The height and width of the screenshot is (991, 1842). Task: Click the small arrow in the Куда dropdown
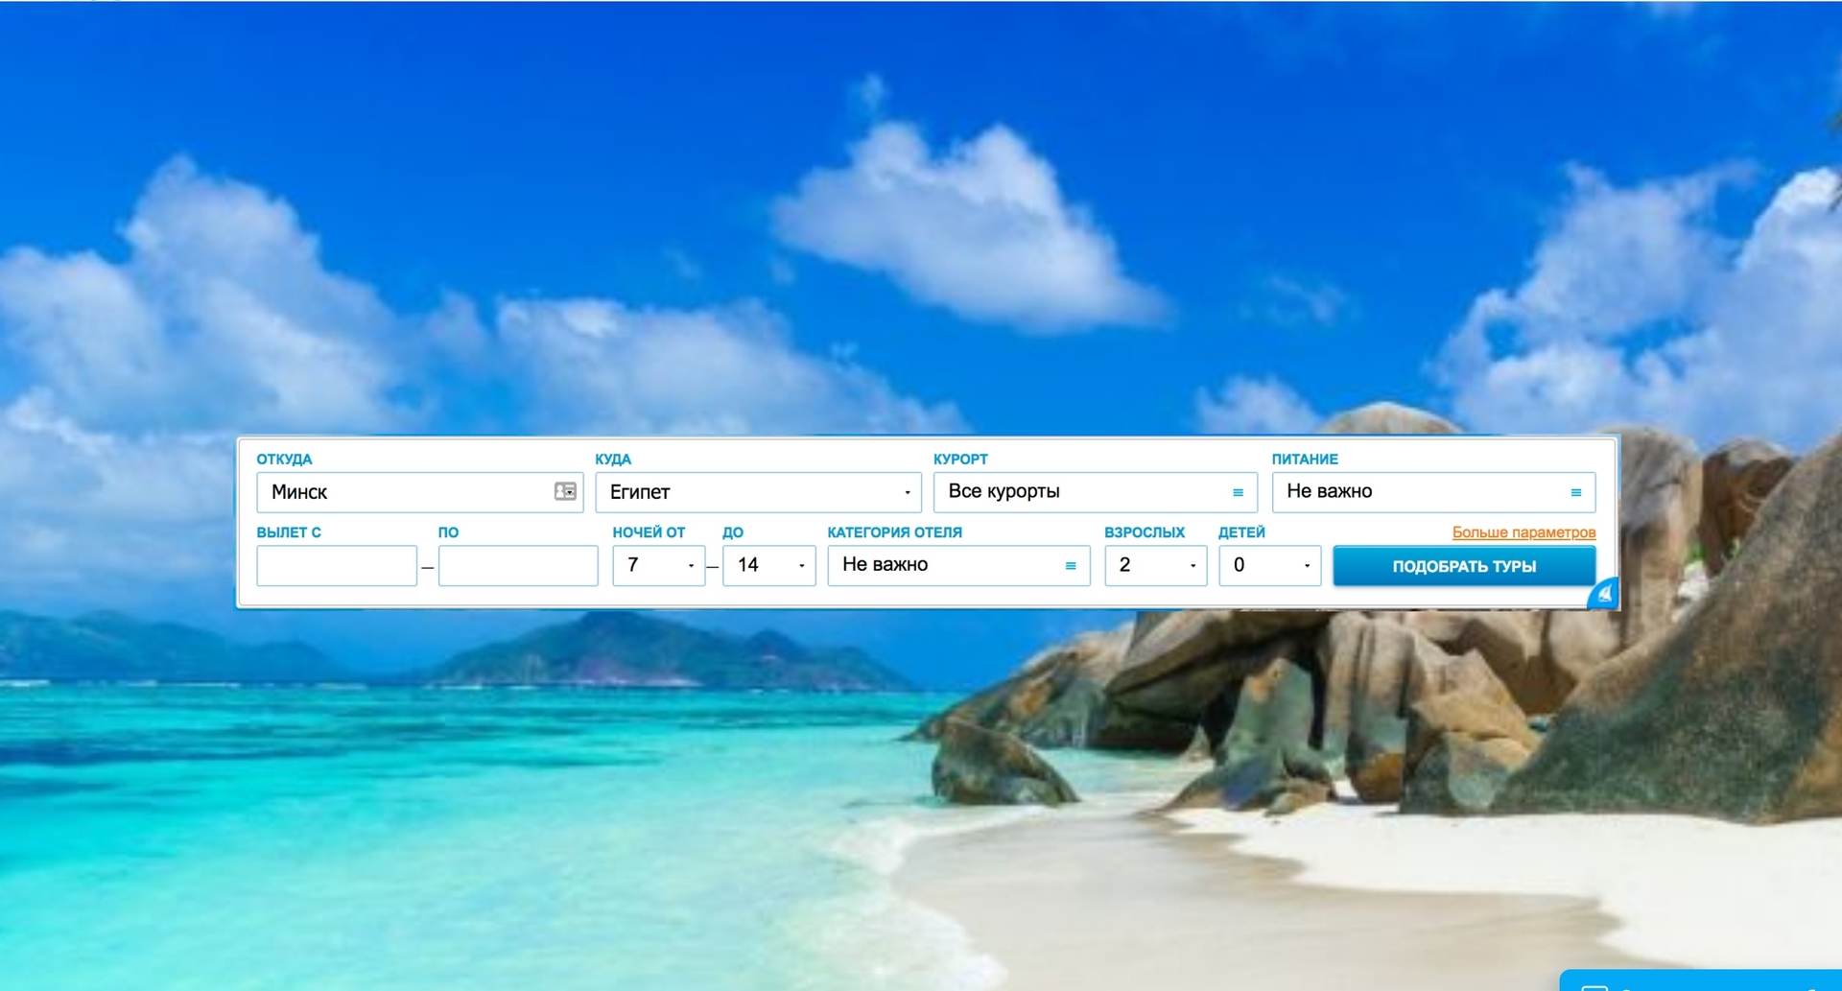[x=907, y=492]
